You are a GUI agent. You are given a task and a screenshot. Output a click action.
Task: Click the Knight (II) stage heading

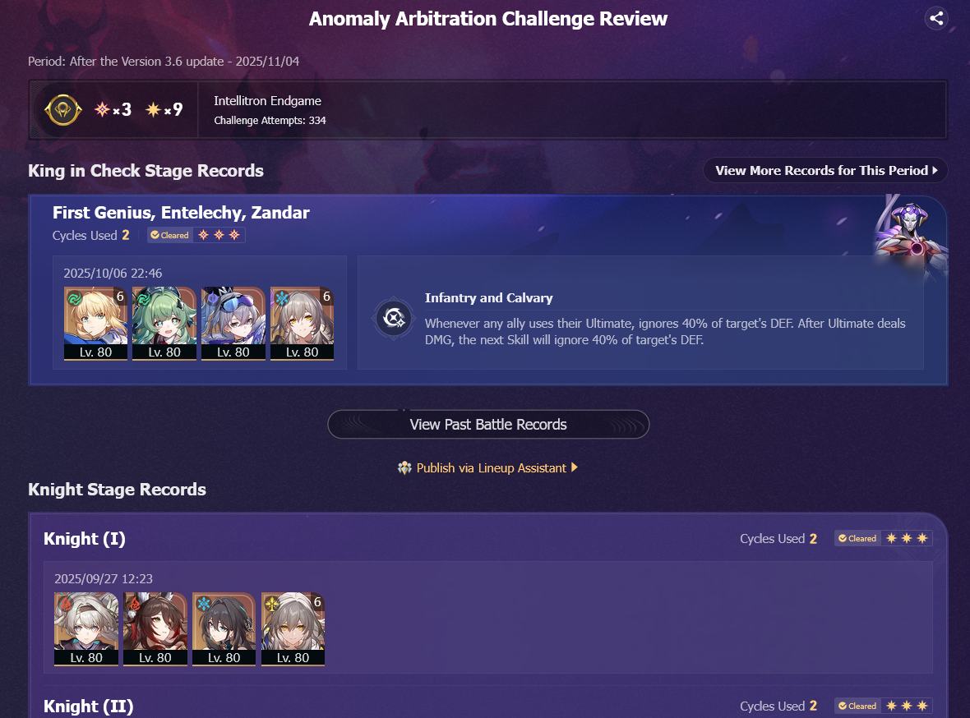[x=89, y=706]
